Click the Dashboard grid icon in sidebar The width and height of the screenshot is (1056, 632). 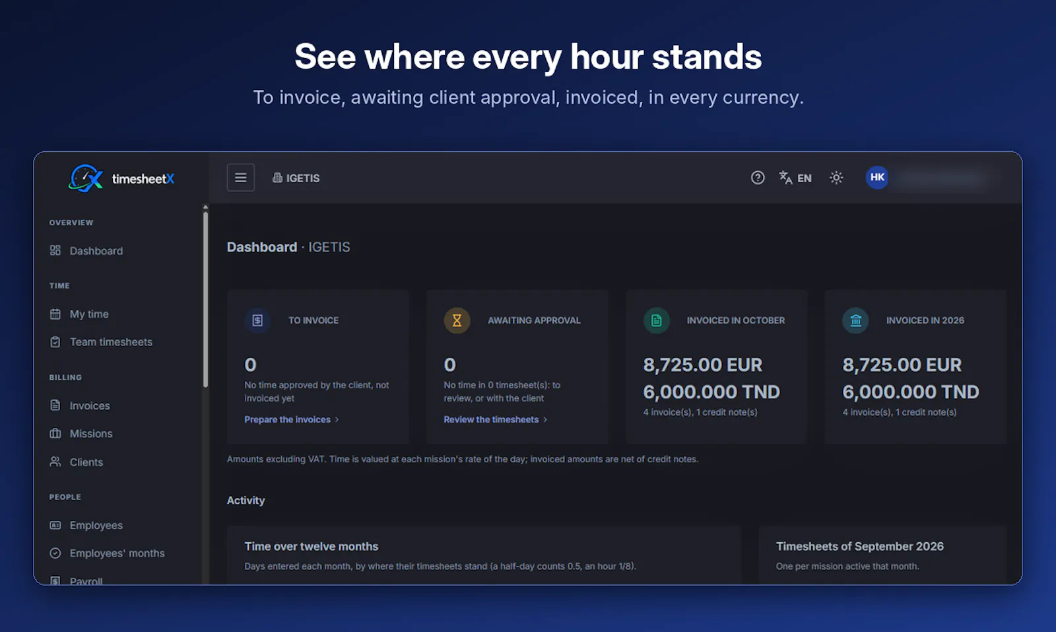click(x=55, y=250)
